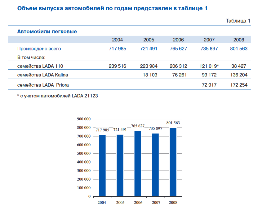This screenshot has height=222, width=262.
Task: Click table cell value 717 985
Action: 117,49
